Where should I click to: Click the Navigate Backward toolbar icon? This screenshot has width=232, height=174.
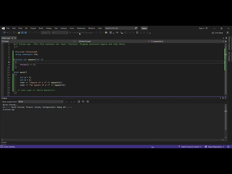(x=4, y=33)
